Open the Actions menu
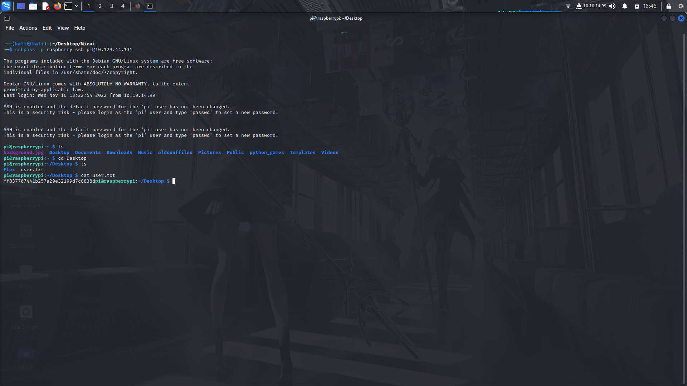 point(28,28)
